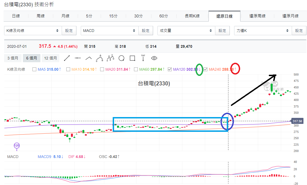
Task: Click the opening price 開 315
Action: 90,47
